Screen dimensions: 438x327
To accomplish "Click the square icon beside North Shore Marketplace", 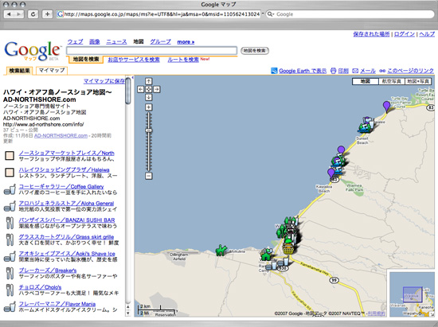I will click(10, 156).
